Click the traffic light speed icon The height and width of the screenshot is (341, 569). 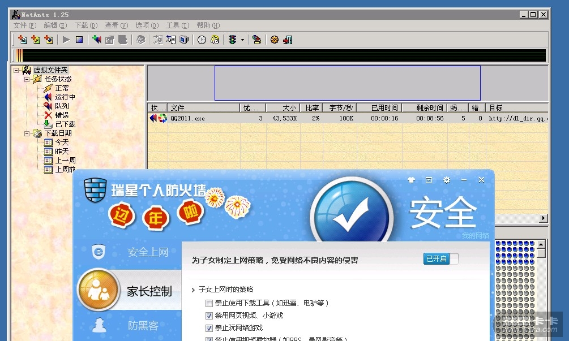point(232,40)
